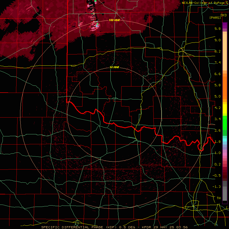Image resolution: width=229 pixels, height=229 pixels.
Task: Click the orange segment of the color bar
Action: pos(225,88)
